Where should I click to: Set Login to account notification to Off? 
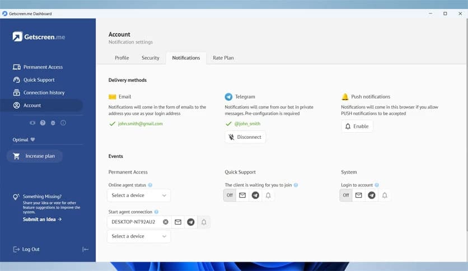point(345,195)
